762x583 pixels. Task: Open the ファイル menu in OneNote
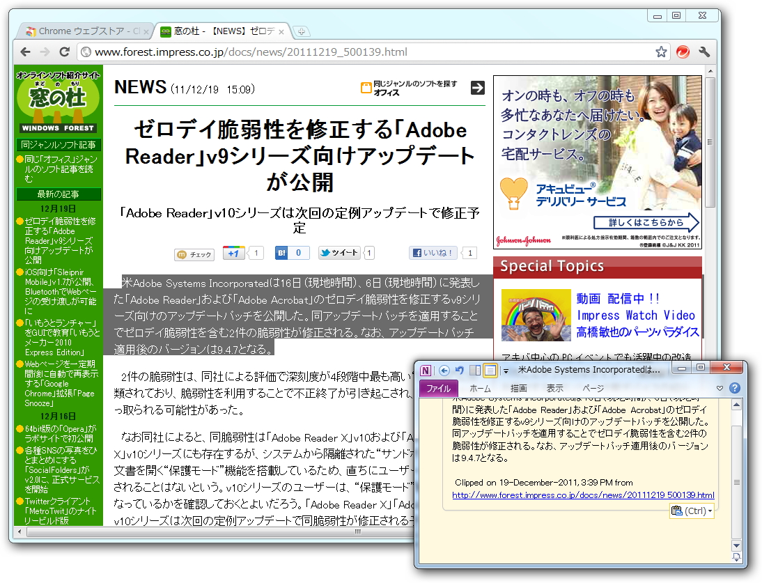(x=439, y=389)
